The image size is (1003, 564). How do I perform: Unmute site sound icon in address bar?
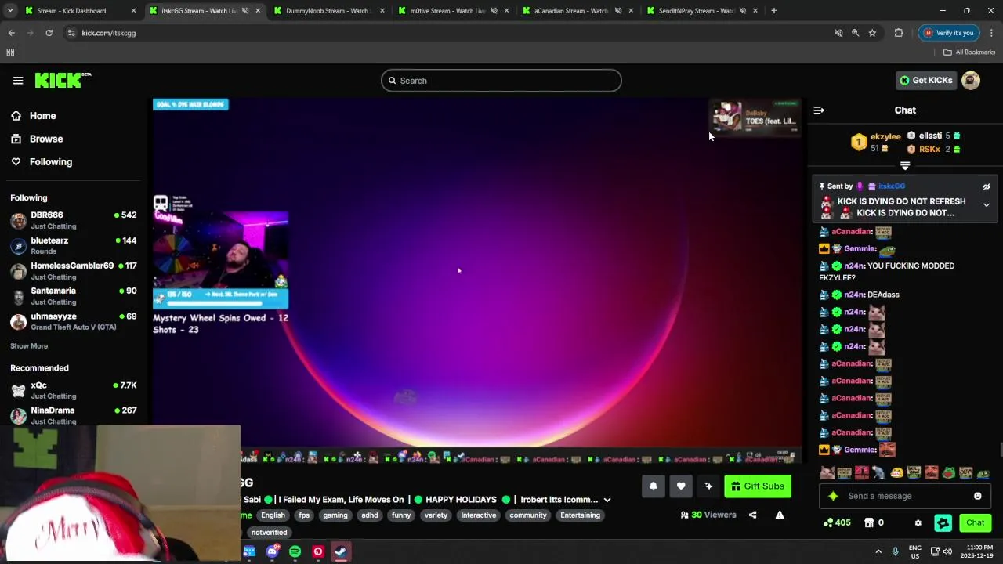tap(838, 33)
